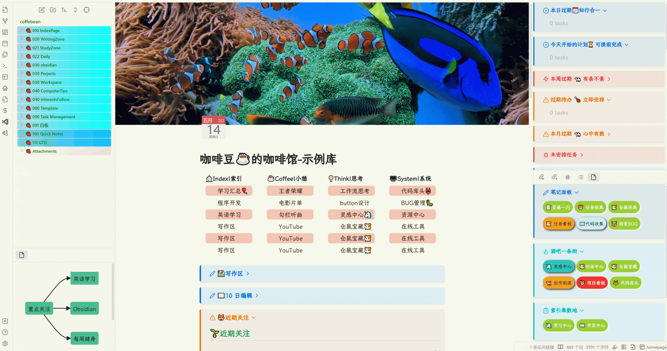Click the collapse all folders icon
Viewport: 667px width, 351px height.
pos(75,10)
